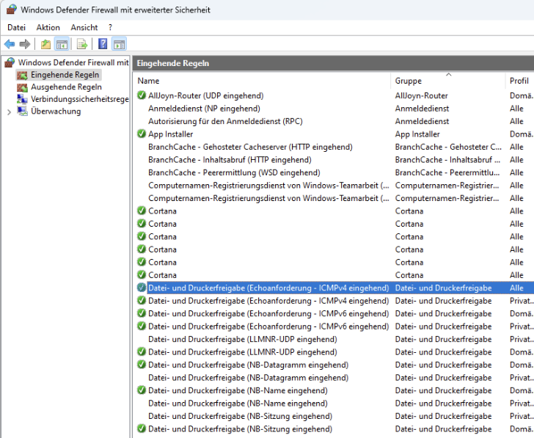534x438 pixels.
Task: Click the AllJoyn-Router group cell
Action: pyautogui.click(x=421, y=95)
